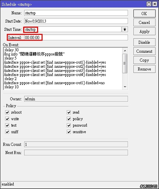Apply the schedule settings

[144, 32]
